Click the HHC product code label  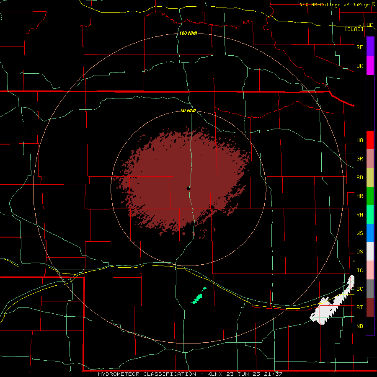click(368, 25)
